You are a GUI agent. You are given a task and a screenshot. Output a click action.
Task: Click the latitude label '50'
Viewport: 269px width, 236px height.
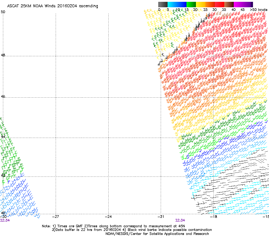point(3,12)
